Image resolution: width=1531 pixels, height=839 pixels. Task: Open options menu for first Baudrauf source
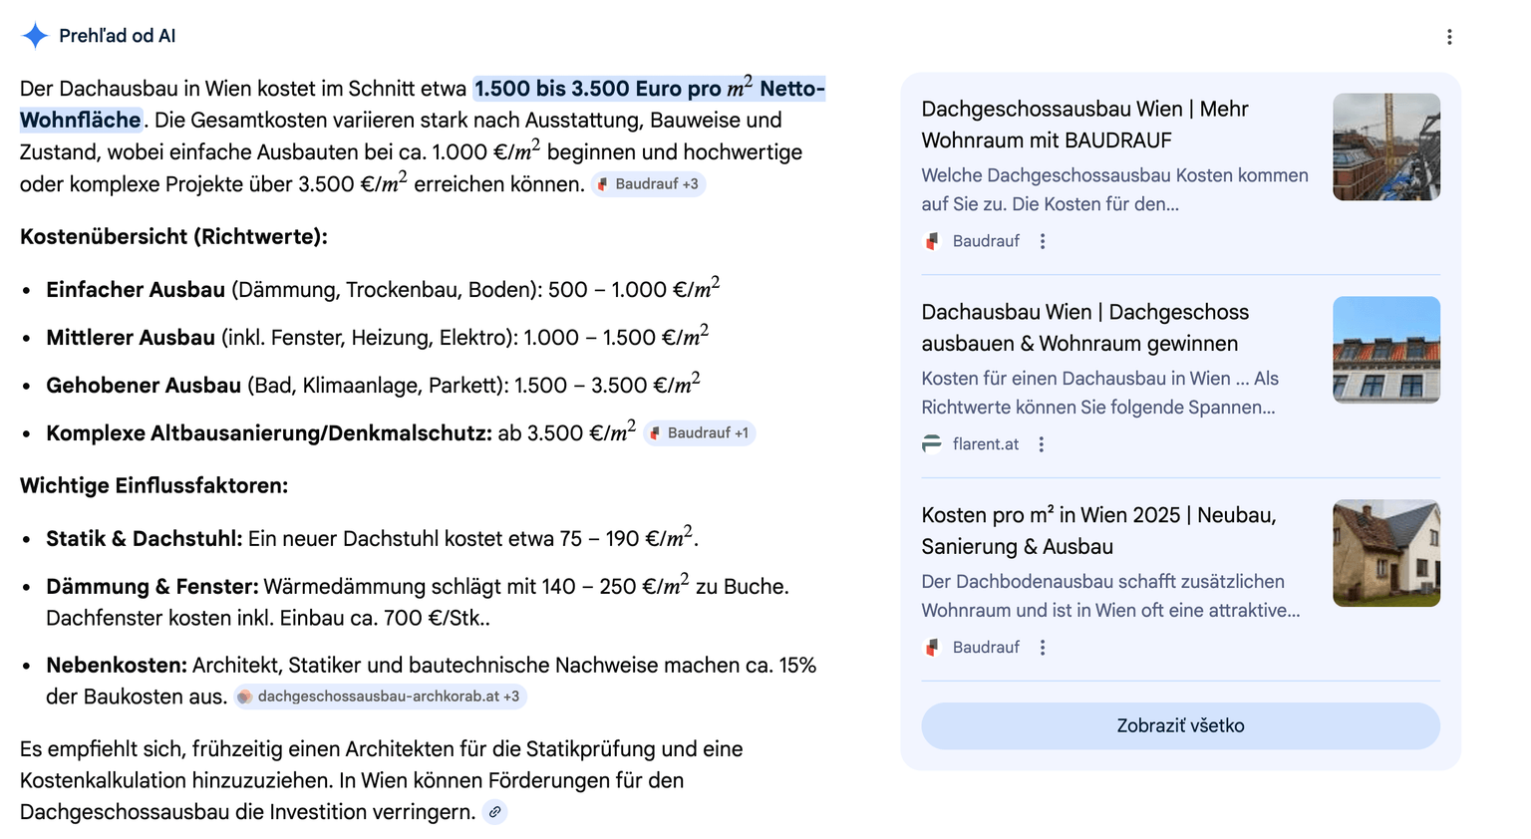1043,241
